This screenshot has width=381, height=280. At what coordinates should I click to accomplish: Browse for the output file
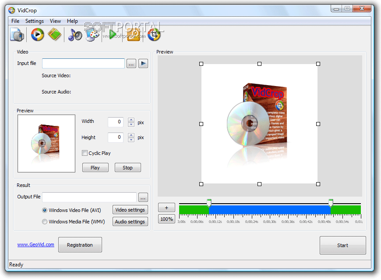(x=143, y=197)
